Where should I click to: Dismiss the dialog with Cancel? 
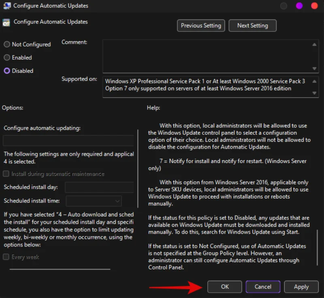(x=263, y=287)
